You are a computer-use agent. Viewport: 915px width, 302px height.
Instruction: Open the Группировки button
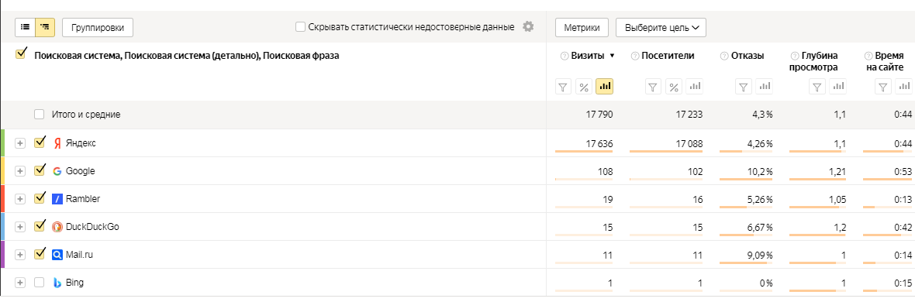98,27
